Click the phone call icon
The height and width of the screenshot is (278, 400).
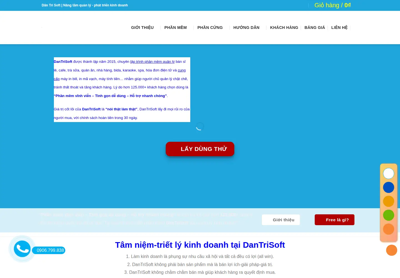point(22,249)
